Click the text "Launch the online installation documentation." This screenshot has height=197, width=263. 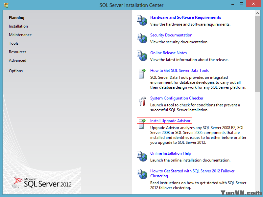[x=190, y=161]
